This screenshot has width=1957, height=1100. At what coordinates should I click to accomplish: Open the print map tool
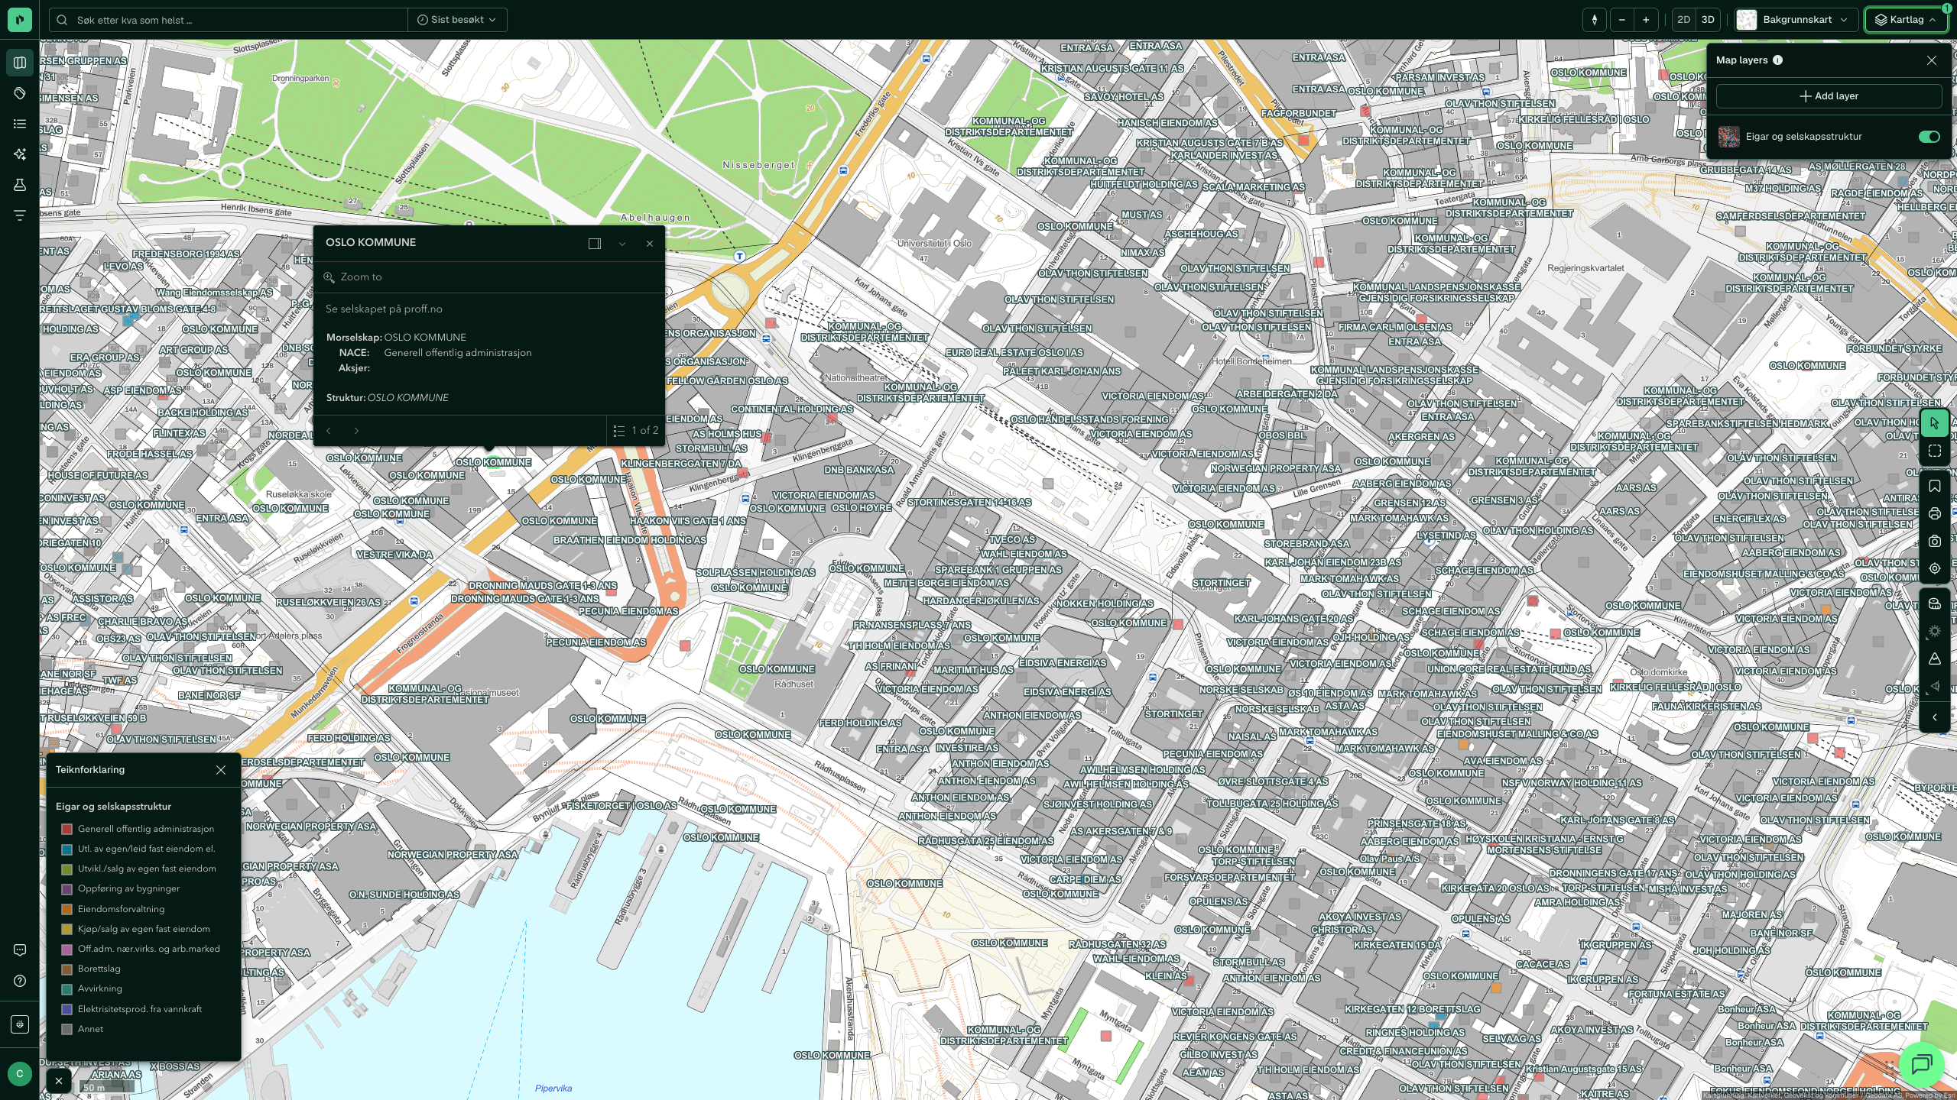click(x=1935, y=514)
